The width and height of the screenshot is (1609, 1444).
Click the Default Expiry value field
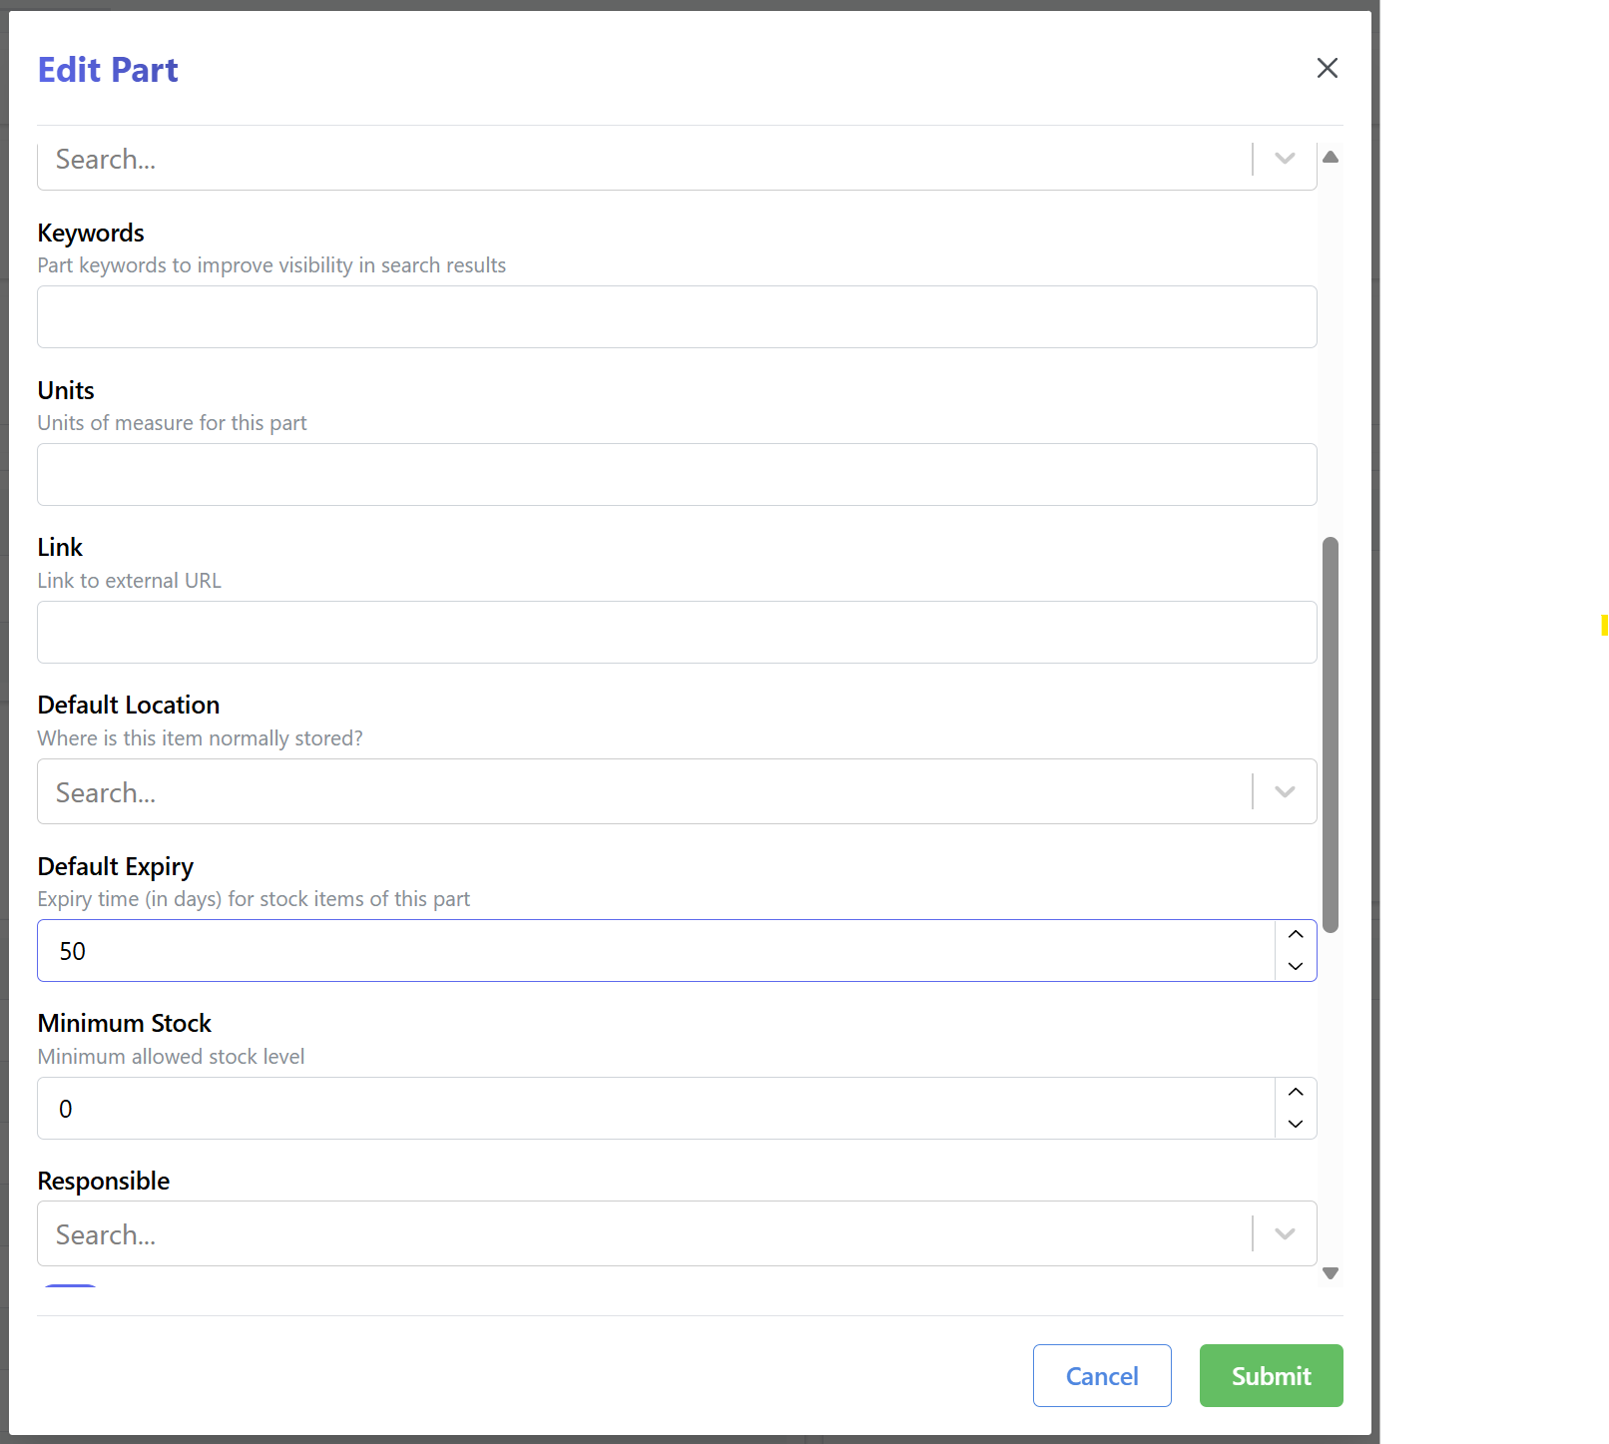coord(656,951)
